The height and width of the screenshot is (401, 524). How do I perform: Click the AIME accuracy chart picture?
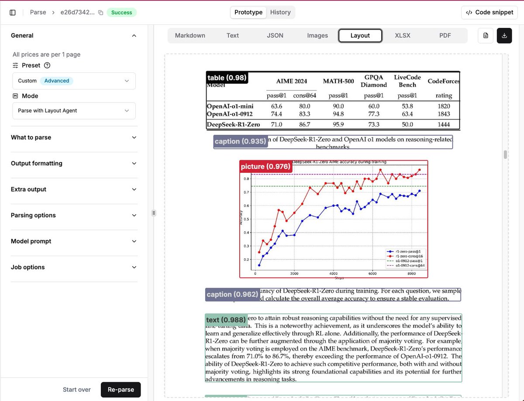tap(334, 219)
